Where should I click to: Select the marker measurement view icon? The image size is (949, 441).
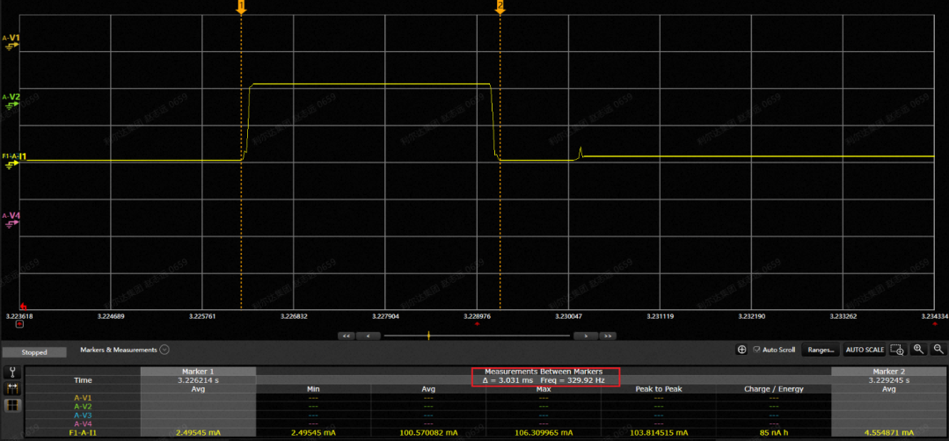point(13,388)
